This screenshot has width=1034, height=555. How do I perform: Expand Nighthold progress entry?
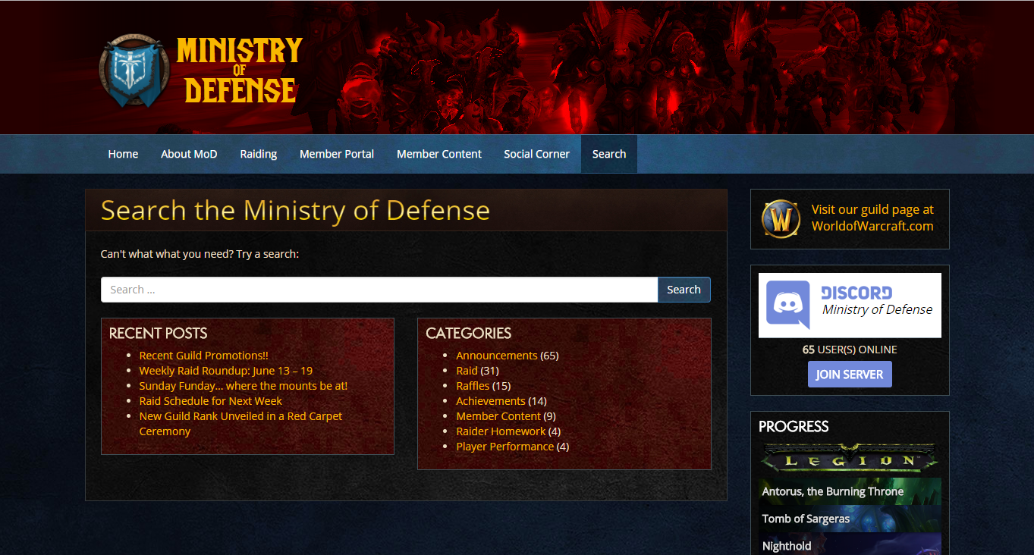coord(850,544)
